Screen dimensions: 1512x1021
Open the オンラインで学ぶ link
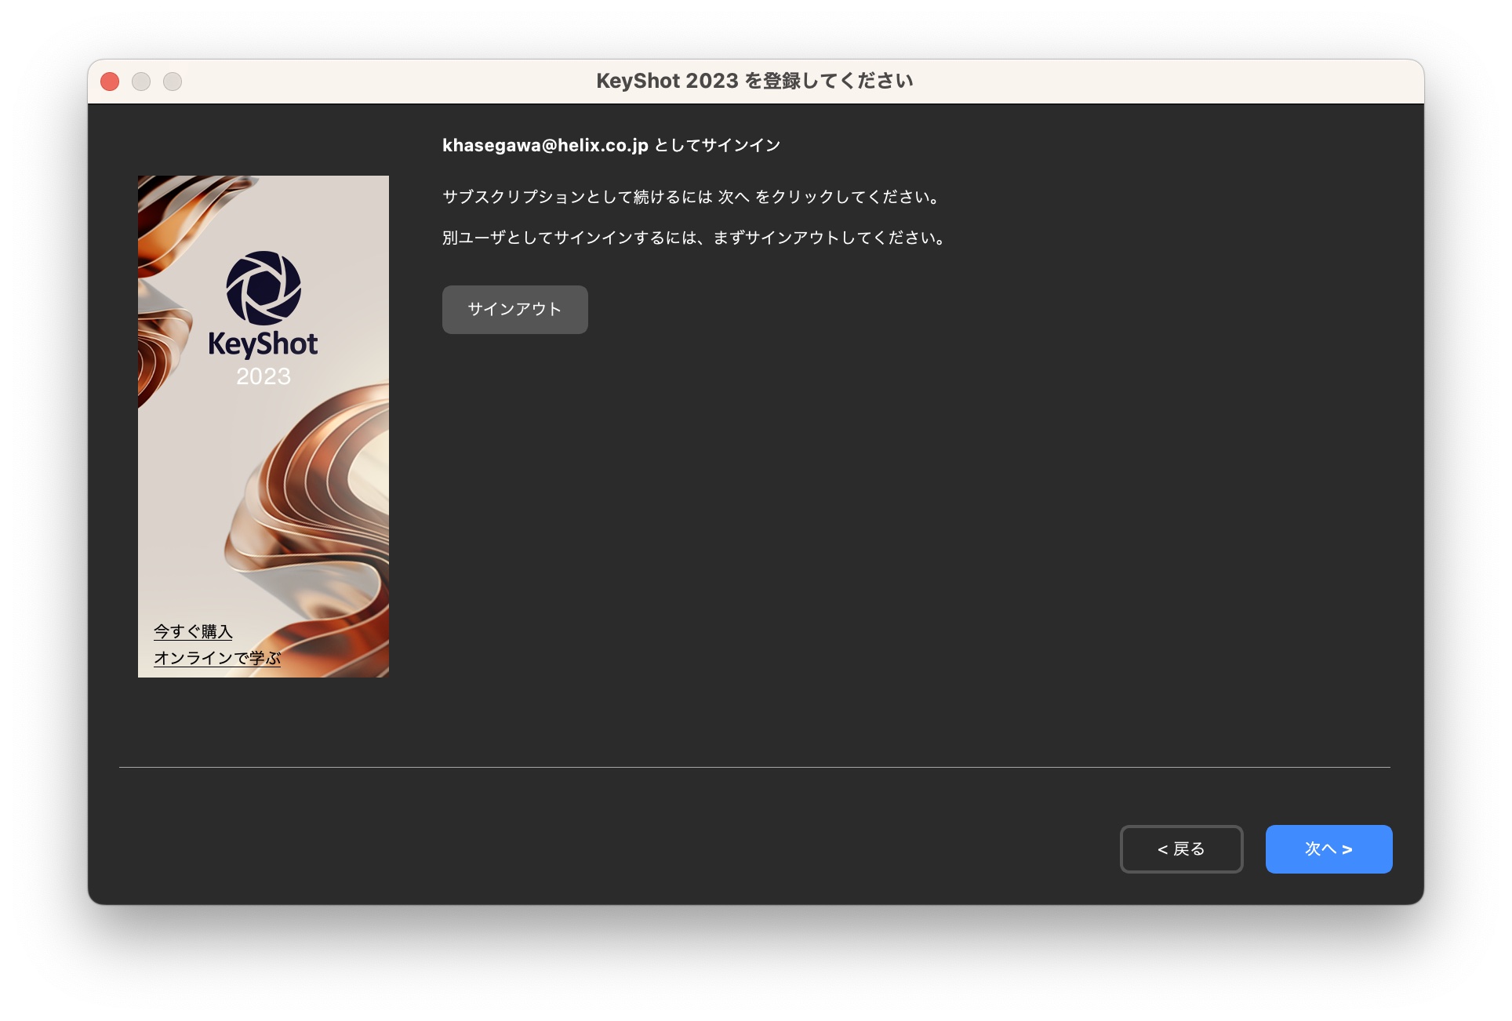[x=217, y=658]
